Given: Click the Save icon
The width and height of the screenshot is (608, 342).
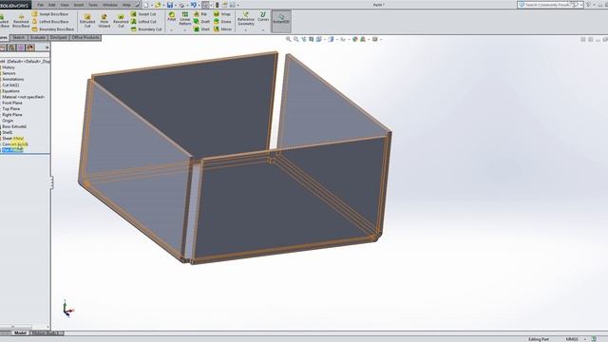Looking at the screenshot, I should [x=170, y=5].
